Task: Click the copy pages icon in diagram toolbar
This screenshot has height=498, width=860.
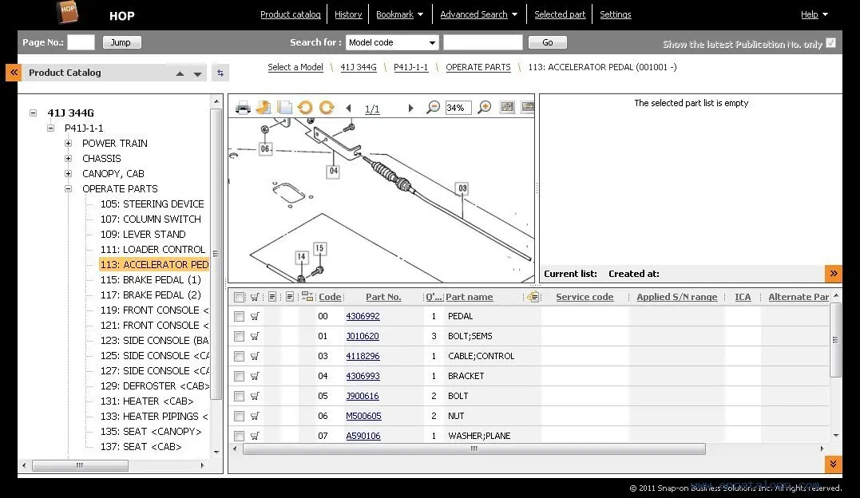Action: pyautogui.click(x=284, y=108)
